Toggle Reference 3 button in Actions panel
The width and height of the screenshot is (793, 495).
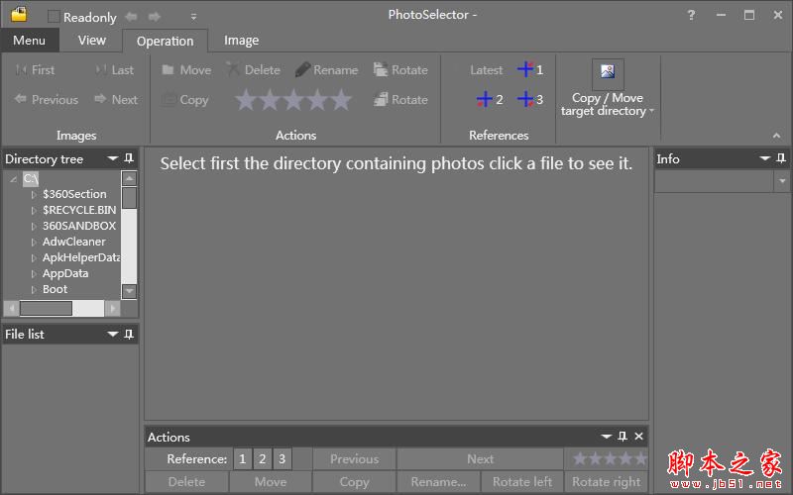pos(283,459)
